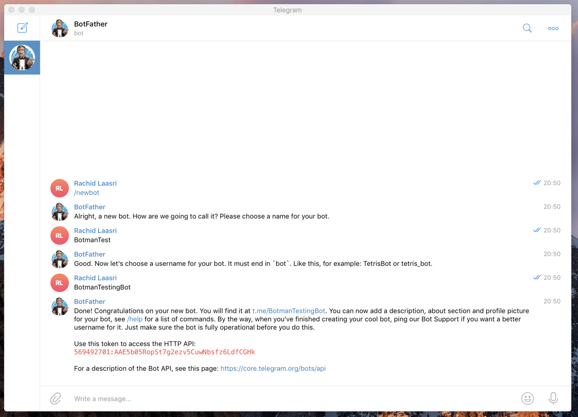Click the paperclip attach file icon

(56, 398)
